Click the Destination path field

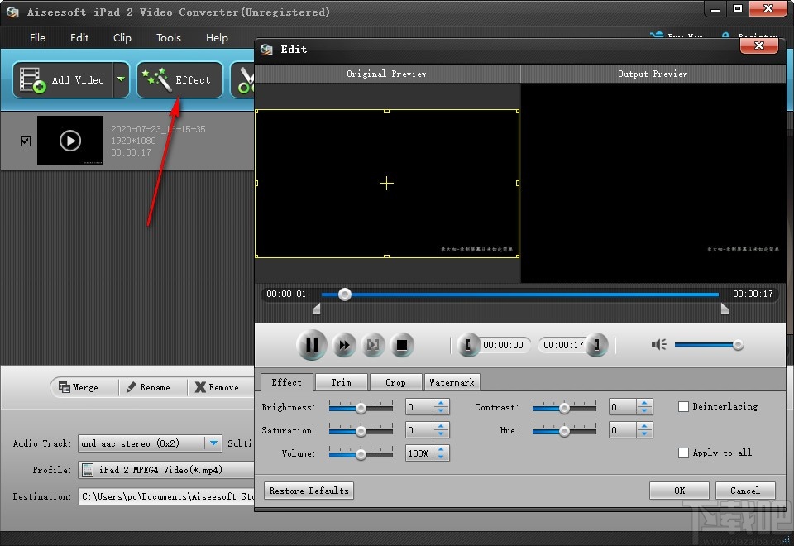click(166, 496)
